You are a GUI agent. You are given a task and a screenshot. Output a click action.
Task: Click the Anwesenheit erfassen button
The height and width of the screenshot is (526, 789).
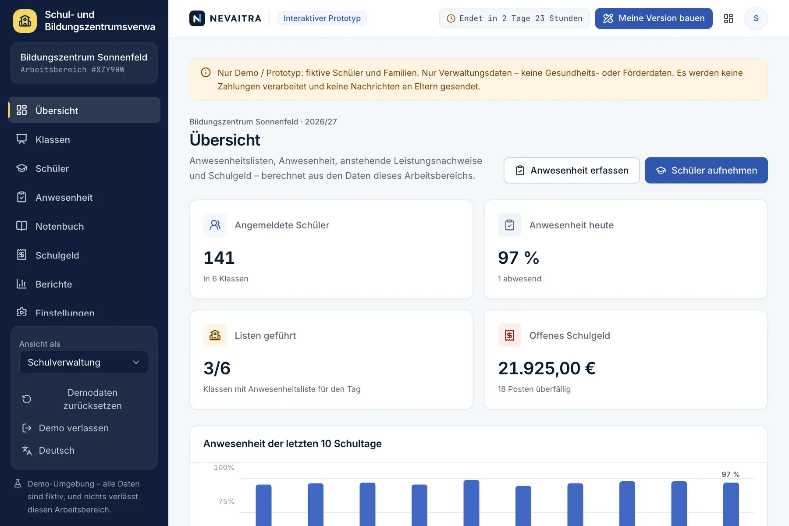[572, 171]
